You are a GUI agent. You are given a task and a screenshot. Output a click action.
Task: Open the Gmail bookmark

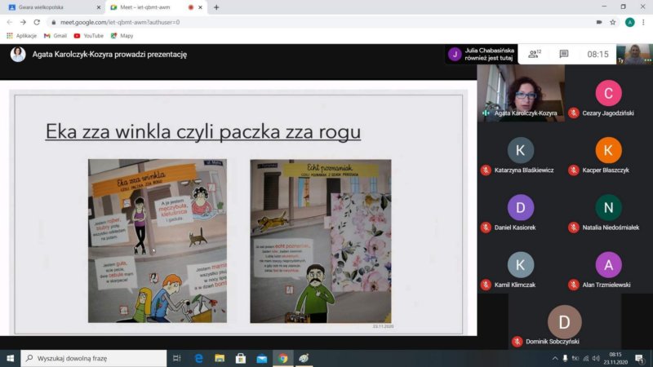(56, 36)
